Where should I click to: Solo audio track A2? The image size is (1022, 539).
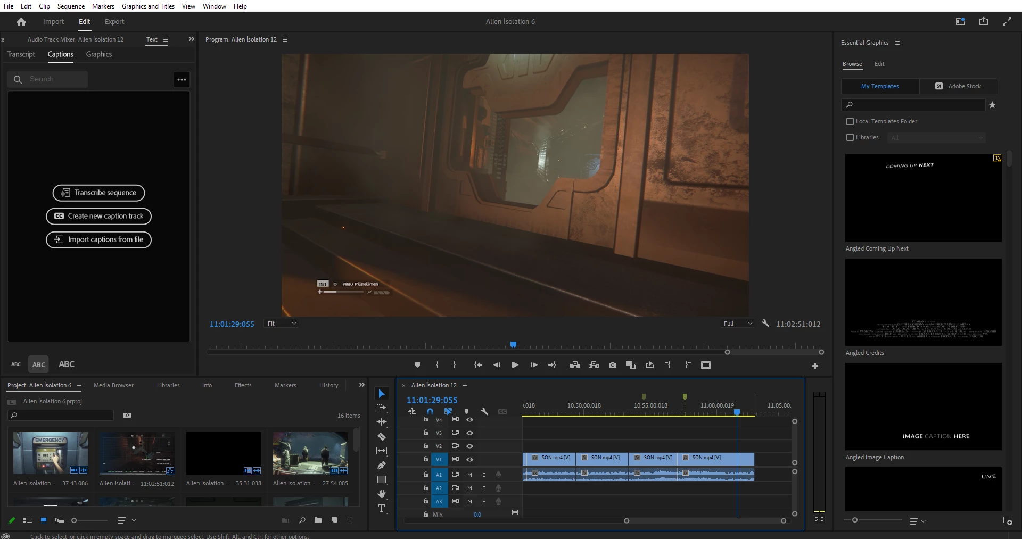click(x=484, y=488)
